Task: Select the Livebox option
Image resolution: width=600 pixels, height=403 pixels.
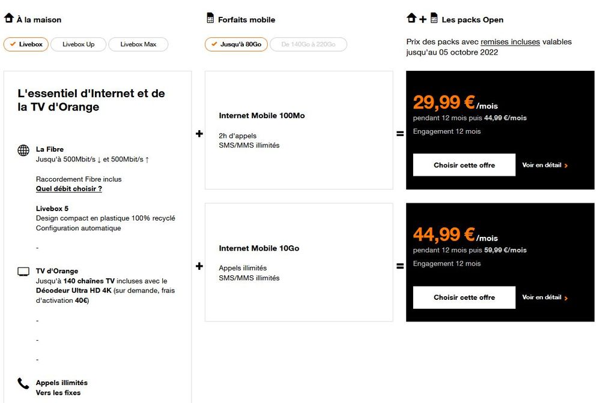Action: point(26,44)
